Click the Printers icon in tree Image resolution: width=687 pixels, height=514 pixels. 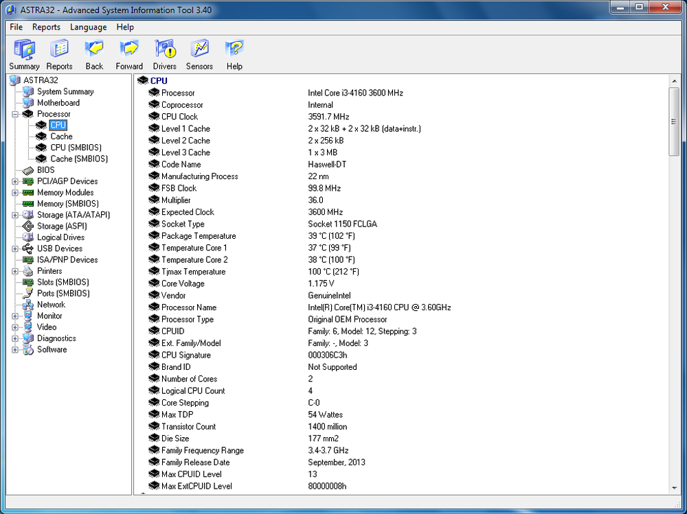click(28, 271)
